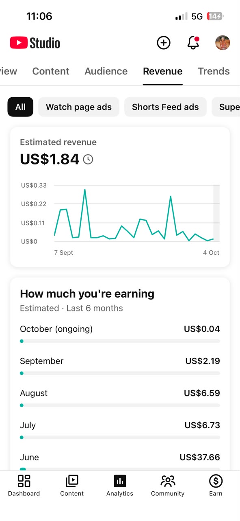The width and height of the screenshot is (240, 521).
Task: Open the account profile avatar
Action: [x=223, y=43]
